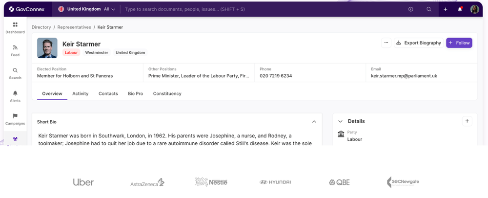Open the Bio Pro tab
This screenshot has height=198, width=488.
[135, 93]
